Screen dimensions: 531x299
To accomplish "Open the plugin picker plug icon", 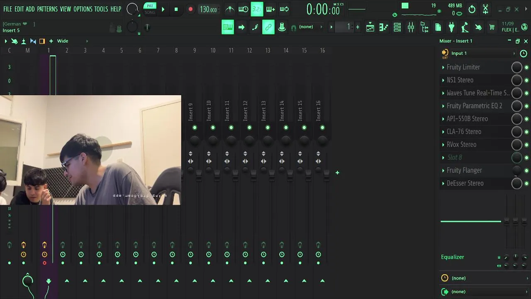I will (451, 27).
